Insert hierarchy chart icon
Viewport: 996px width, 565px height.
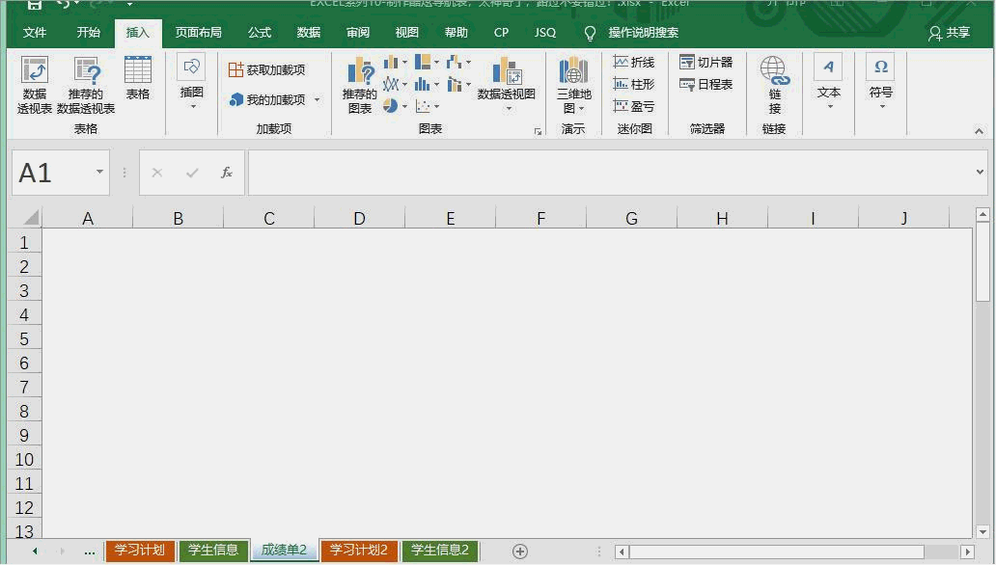pos(427,63)
